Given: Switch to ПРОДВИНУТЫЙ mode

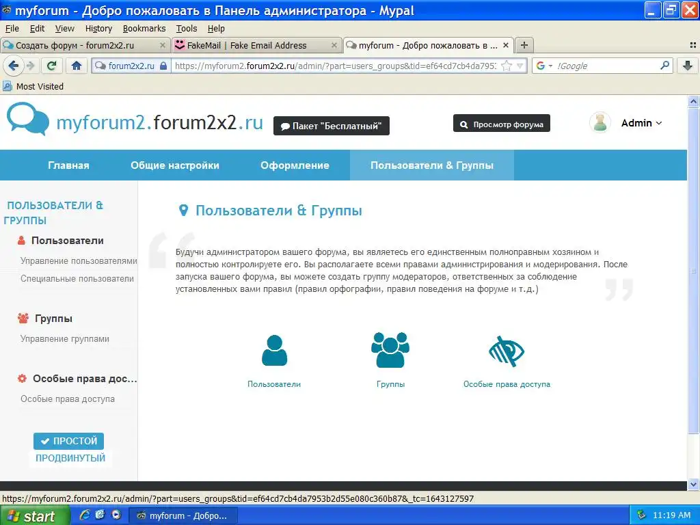Looking at the screenshot, I should tap(70, 458).
